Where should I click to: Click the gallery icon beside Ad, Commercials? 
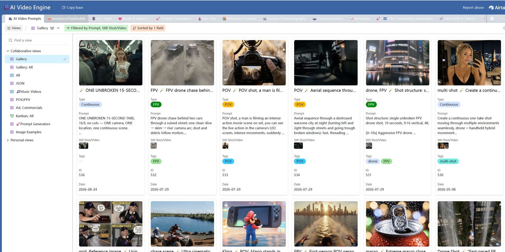click(x=12, y=108)
